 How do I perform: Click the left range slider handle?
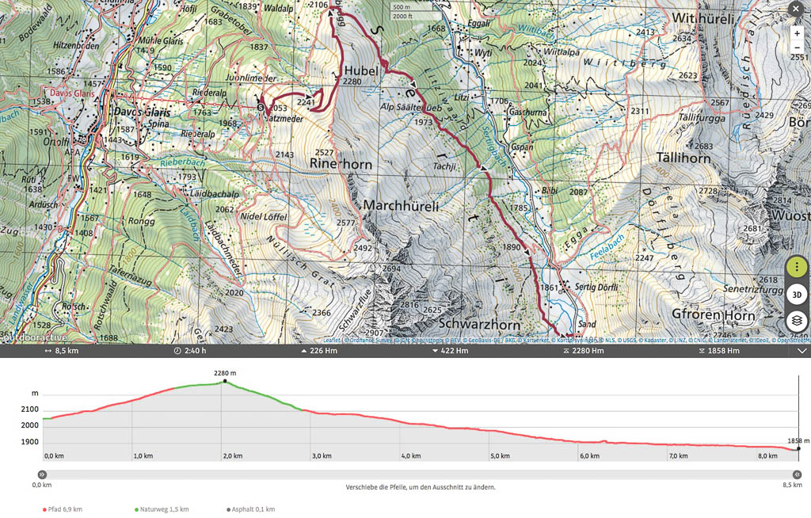tap(43, 474)
